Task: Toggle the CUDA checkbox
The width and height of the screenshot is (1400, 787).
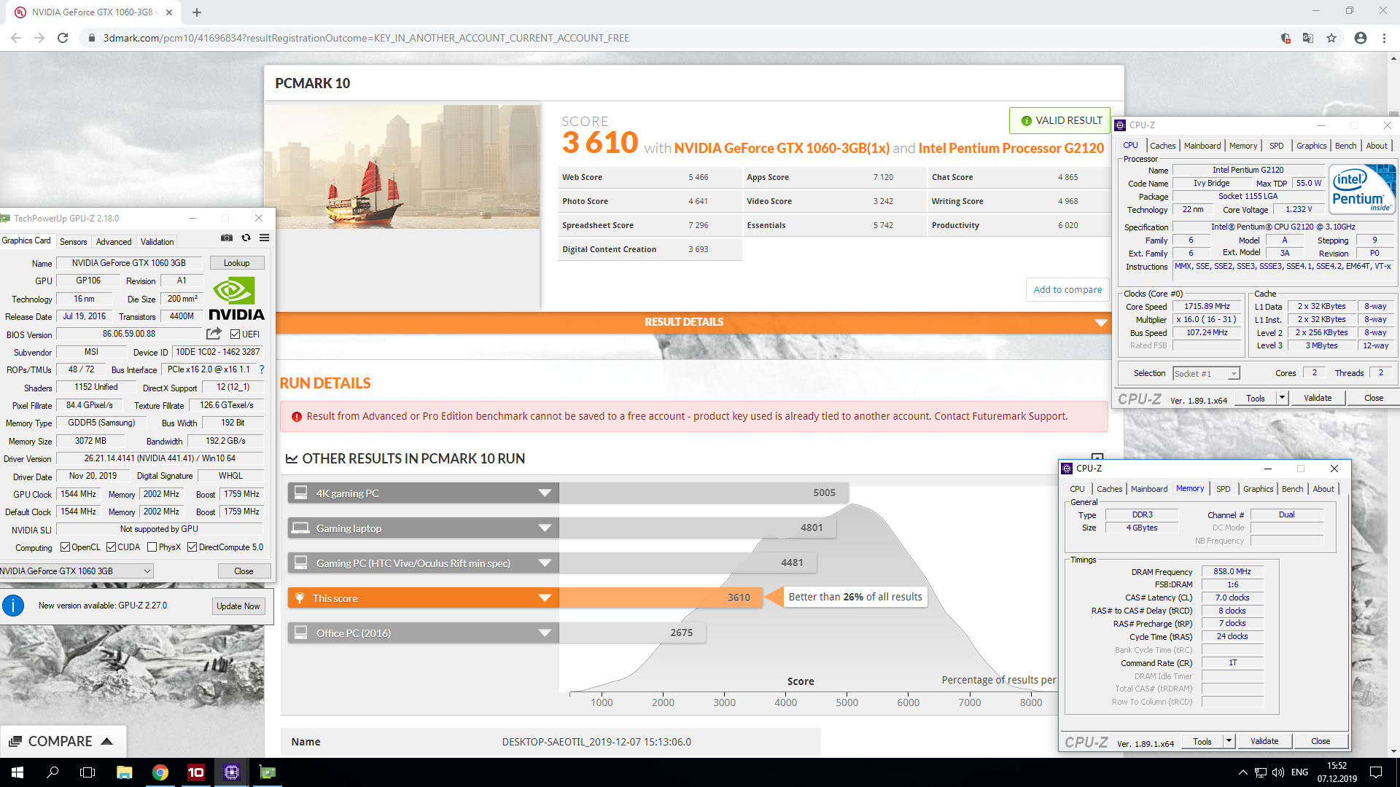Action: [111, 547]
